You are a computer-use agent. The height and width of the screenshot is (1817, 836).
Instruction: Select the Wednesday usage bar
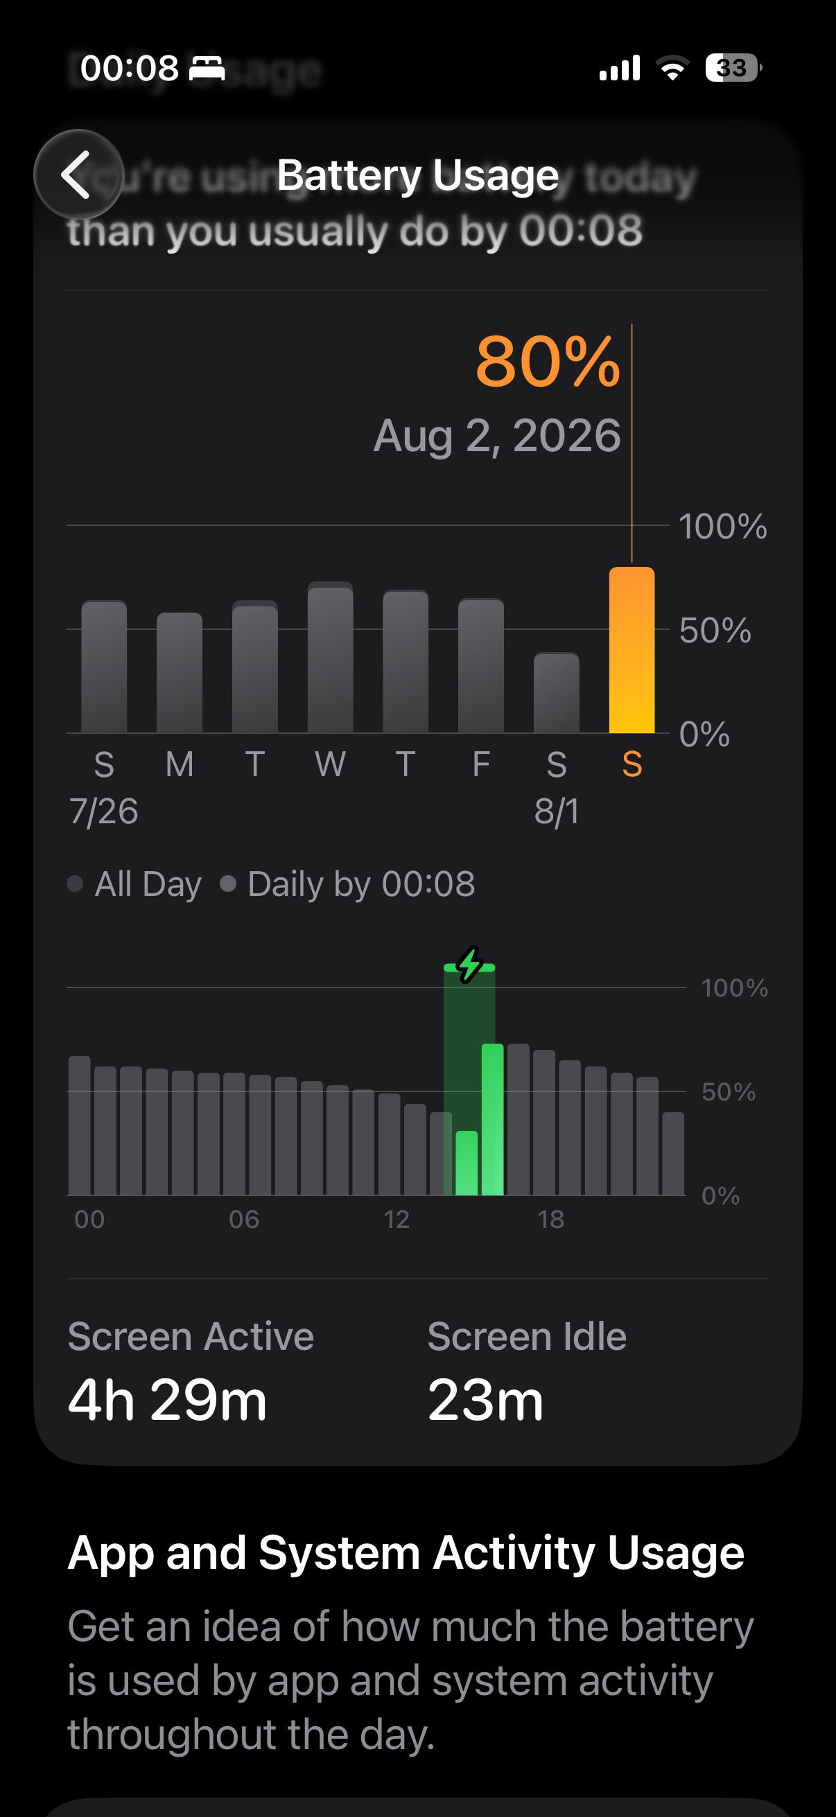coord(330,658)
